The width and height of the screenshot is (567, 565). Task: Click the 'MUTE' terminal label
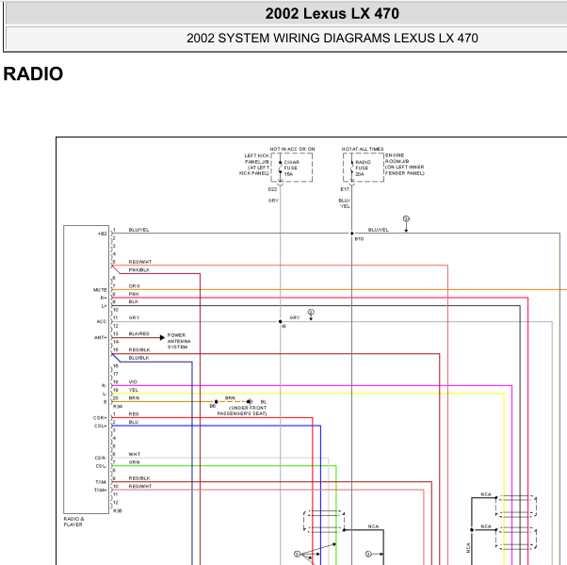click(x=100, y=290)
